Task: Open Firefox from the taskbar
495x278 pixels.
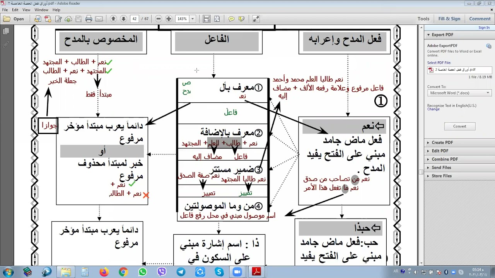Action: (104, 272)
